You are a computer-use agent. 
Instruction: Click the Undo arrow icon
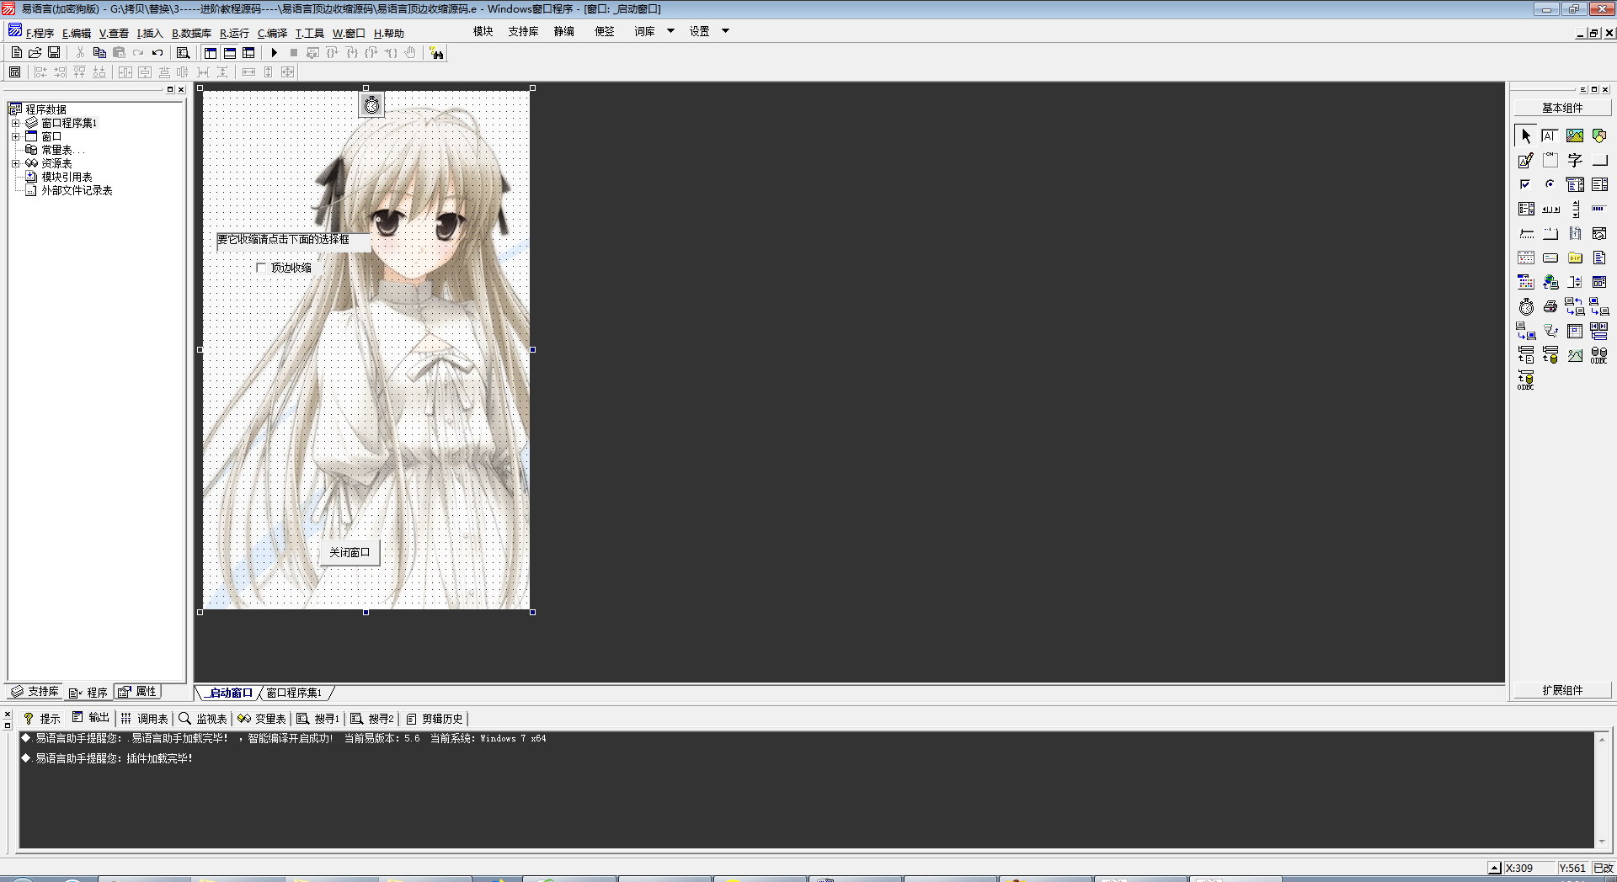tap(157, 53)
